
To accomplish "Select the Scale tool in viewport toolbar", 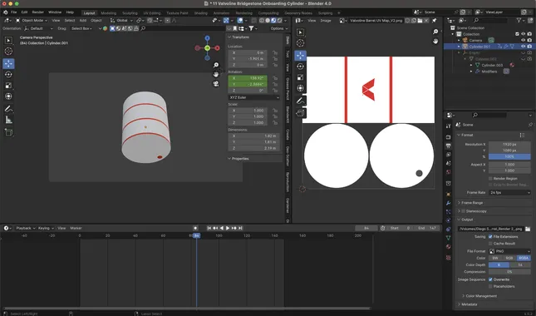I will coord(8,86).
